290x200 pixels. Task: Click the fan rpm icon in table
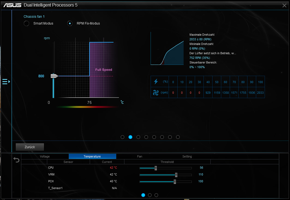[x=156, y=93]
